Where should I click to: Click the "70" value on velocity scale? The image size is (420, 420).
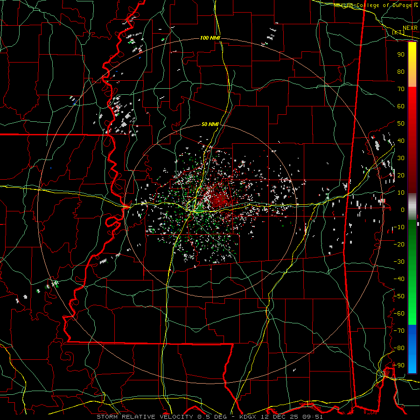click(401, 89)
